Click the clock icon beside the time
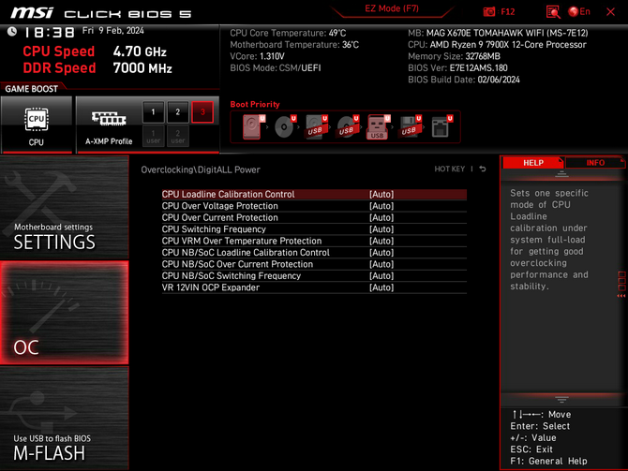The height and width of the screenshot is (471, 628). click(x=12, y=32)
